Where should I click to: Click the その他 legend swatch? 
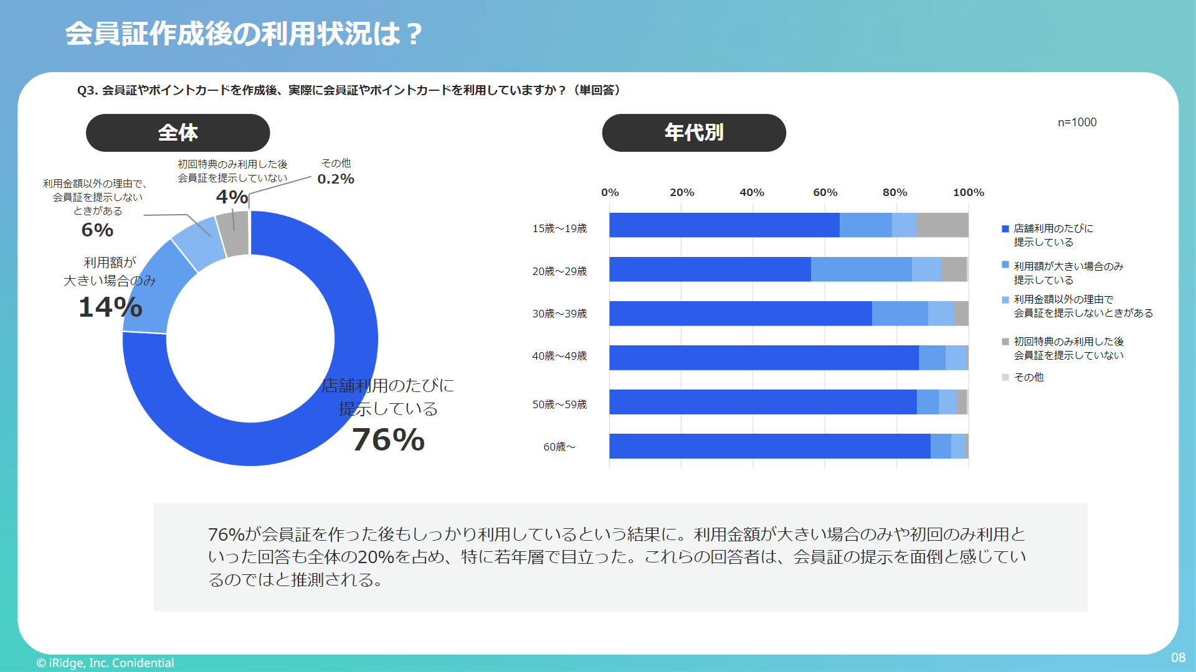[1005, 377]
